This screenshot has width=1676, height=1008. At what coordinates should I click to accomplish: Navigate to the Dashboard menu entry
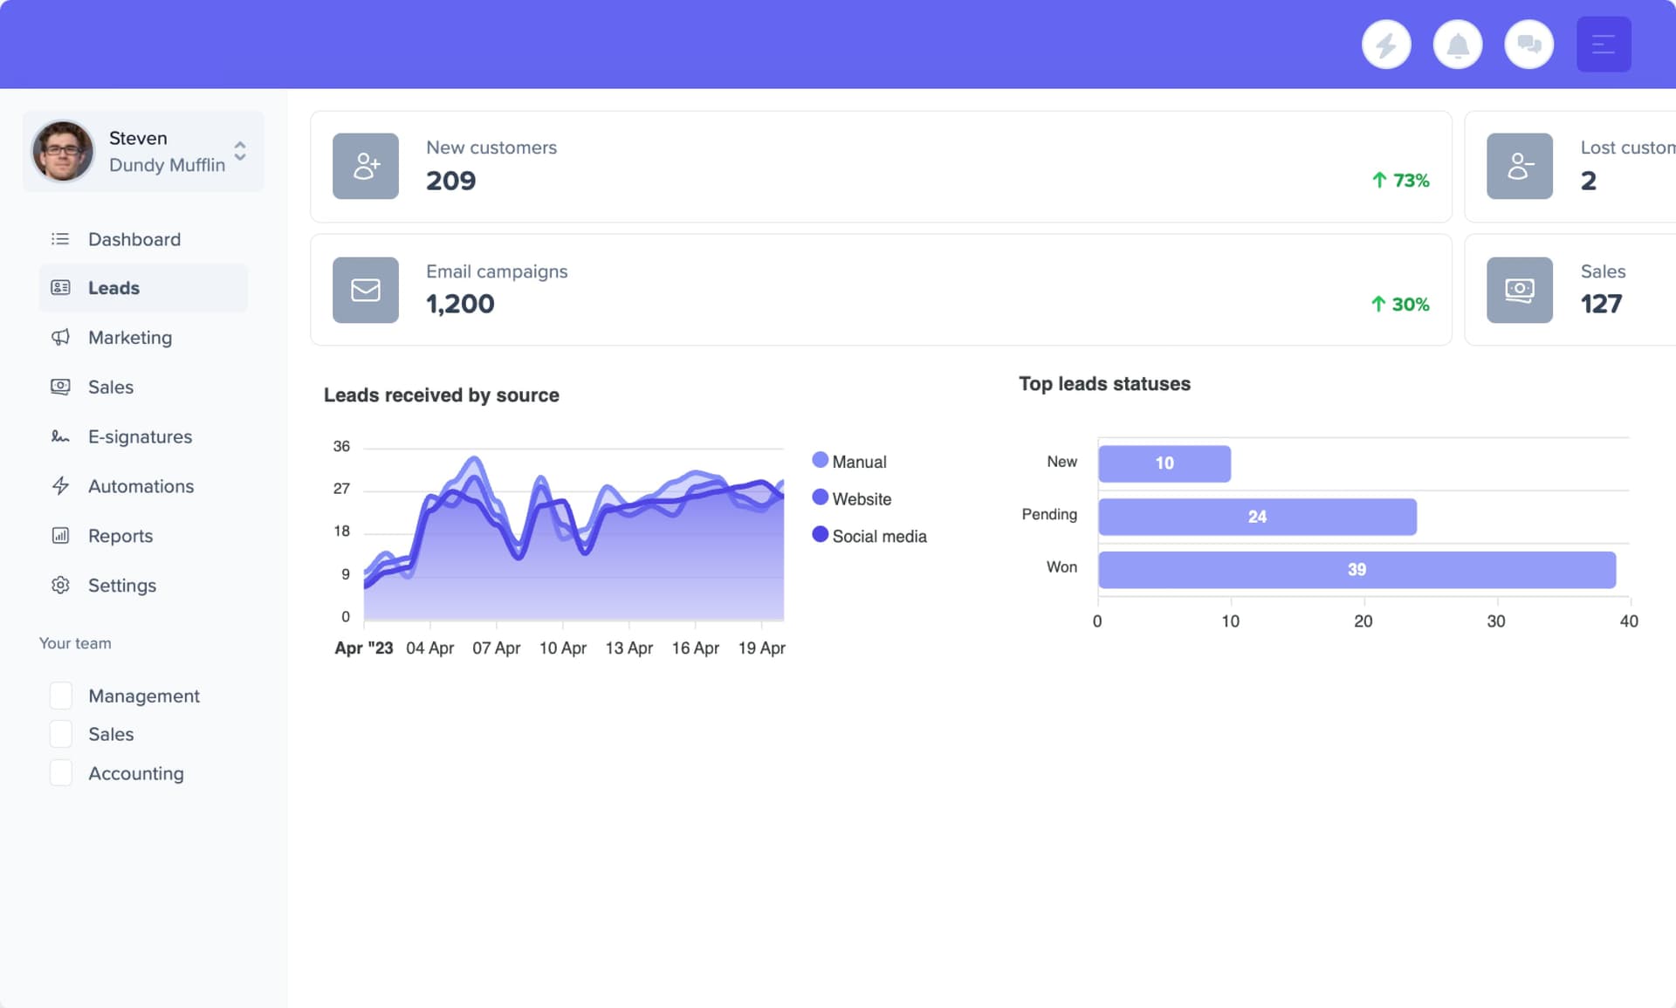pyautogui.click(x=134, y=238)
